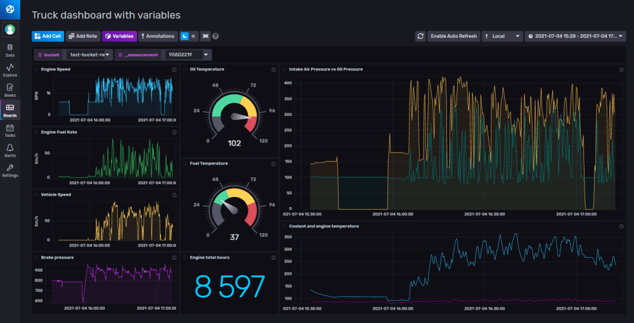
Task: Open Intake Air Pressure cell gear menu
Action: [x=621, y=70]
